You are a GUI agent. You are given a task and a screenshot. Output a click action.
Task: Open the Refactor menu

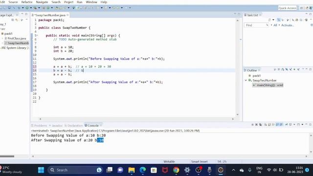[27, 2]
